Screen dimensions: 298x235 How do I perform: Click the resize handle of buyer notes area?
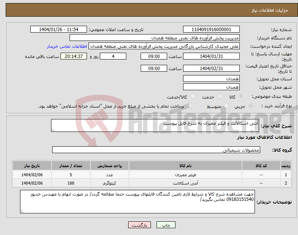coord(22,211)
